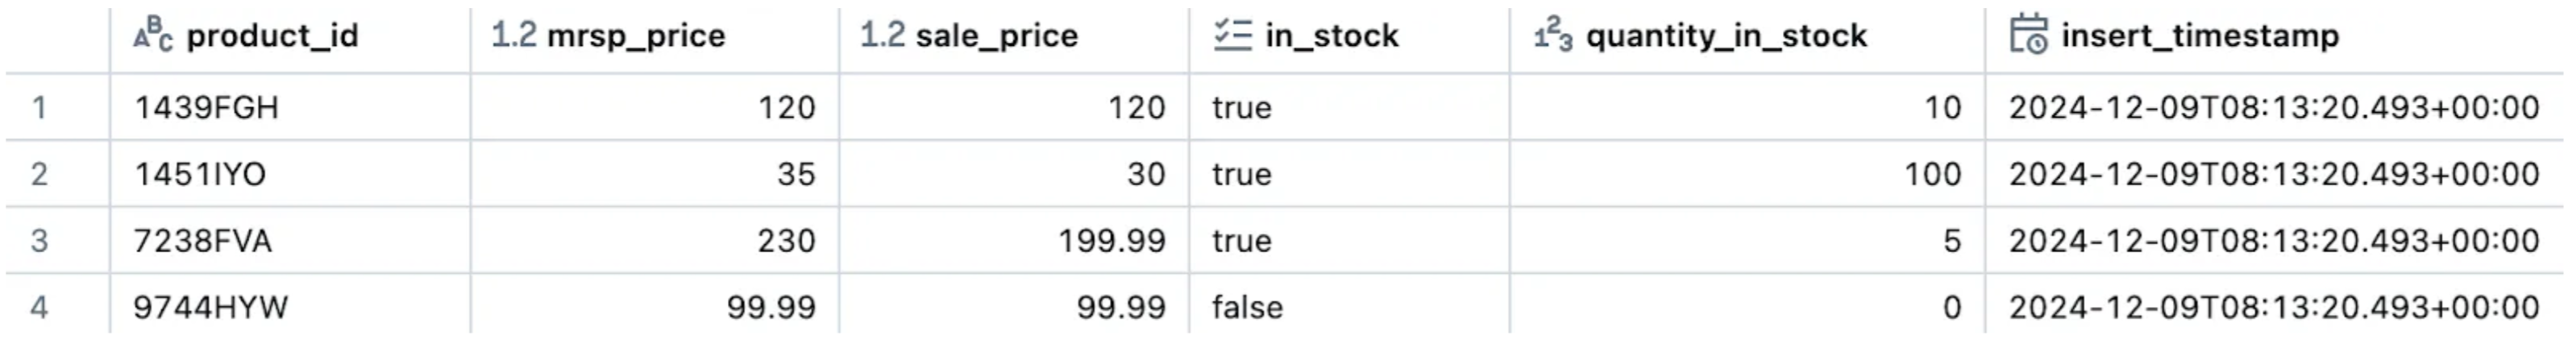This screenshot has width=2576, height=348.
Task: Select the insert_timestamp column header
Action: pos(2200,36)
